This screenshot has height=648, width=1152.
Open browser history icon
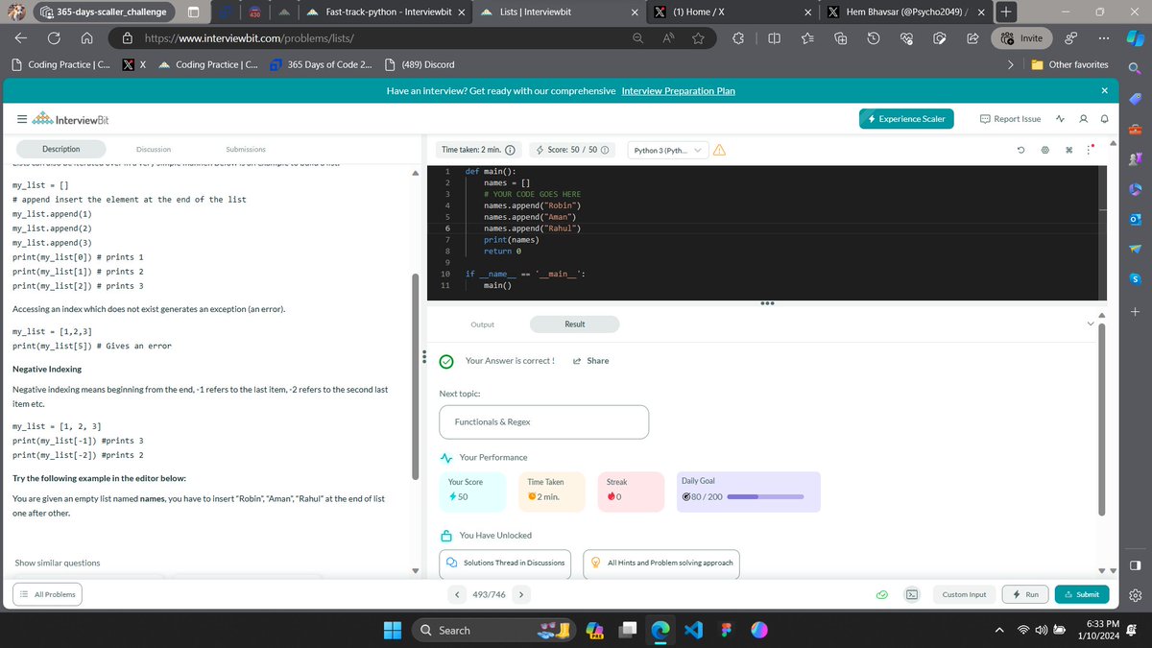pyautogui.click(x=874, y=38)
